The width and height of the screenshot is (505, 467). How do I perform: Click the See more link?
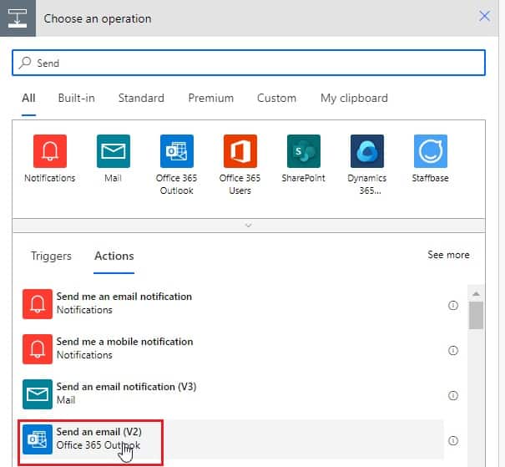(x=448, y=255)
